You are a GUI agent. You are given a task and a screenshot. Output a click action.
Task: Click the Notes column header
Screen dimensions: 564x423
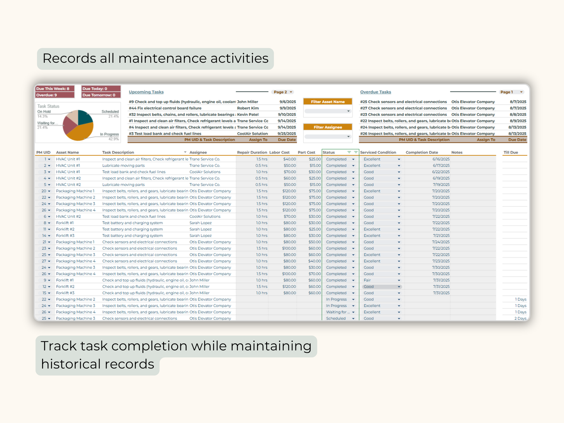click(457, 153)
